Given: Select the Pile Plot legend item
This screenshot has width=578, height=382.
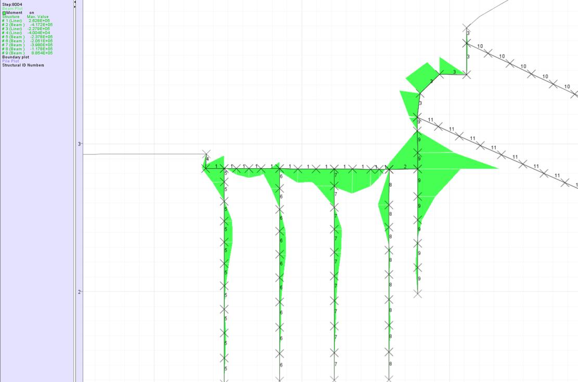Looking at the screenshot, I should point(10,61).
